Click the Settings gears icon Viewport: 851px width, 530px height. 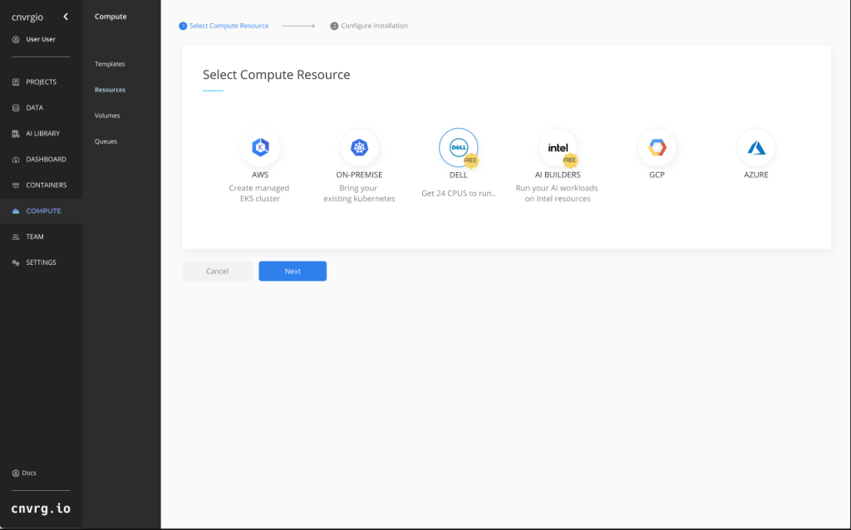point(16,263)
